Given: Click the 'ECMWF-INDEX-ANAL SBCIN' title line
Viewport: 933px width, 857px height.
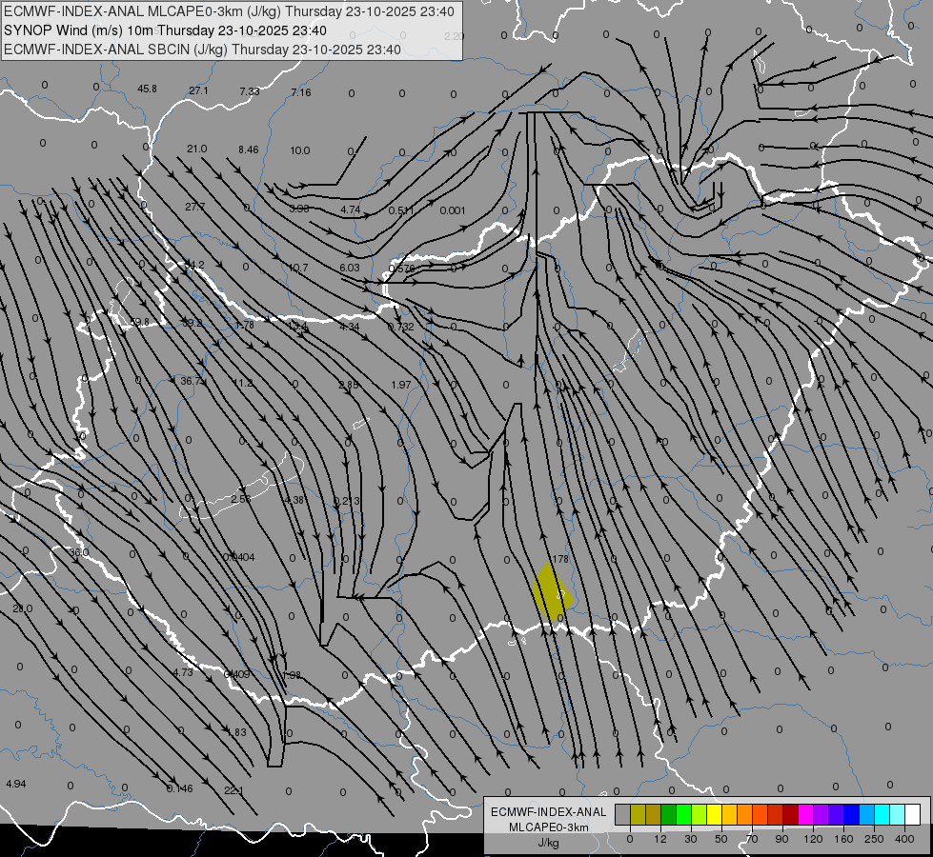Looking at the screenshot, I should coord(202,50).
